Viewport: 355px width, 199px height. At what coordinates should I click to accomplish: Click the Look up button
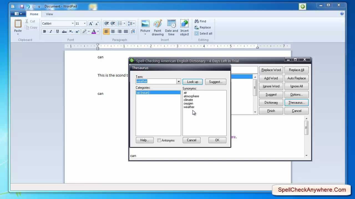[x=192, y=82]
